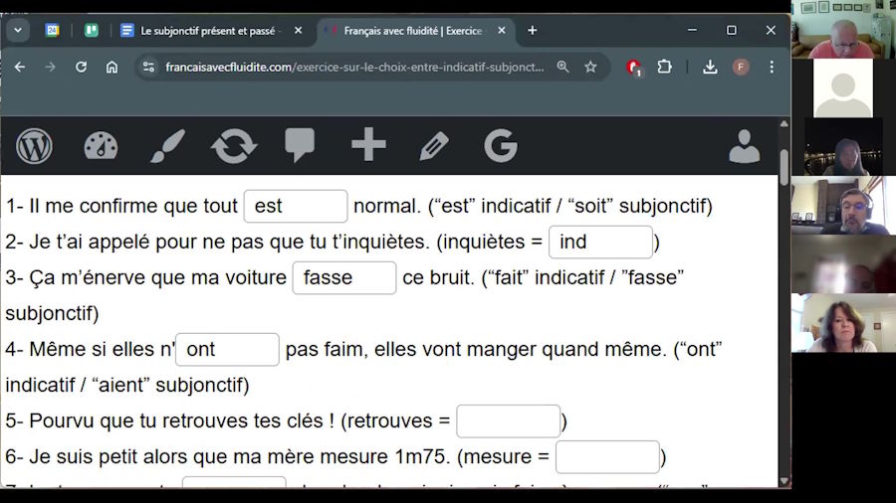
Task: Open the comments speech bubble icon
Action: [x=300, y=146]
